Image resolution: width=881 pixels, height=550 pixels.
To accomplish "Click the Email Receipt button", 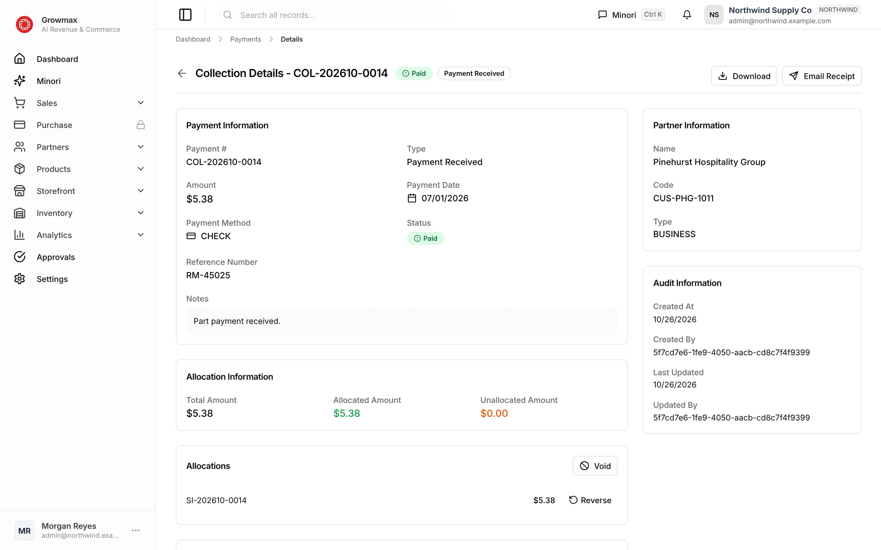I will click(821, 76).
